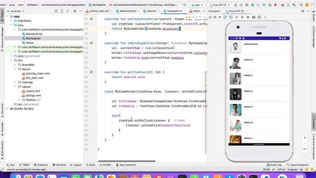Image resolution: width=316 pixels, height=178 pixels.
Task: Click the horizontal scrollbar in code editor
Action: tap(127, 161)
